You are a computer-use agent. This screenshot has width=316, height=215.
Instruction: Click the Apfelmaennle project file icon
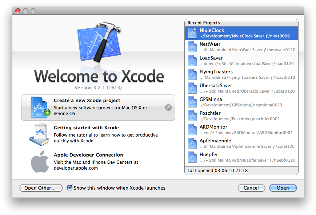click(192, 143)
